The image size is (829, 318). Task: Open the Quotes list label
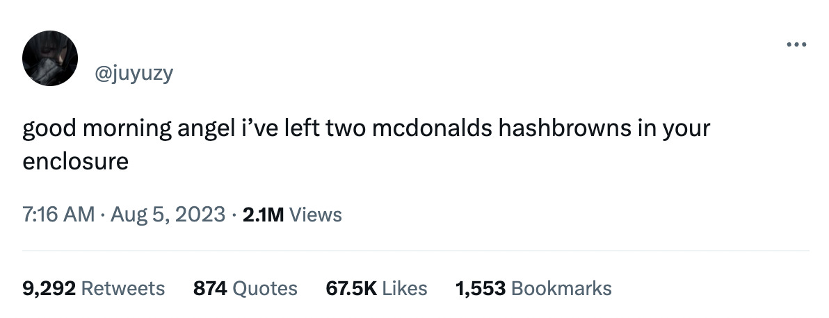pyautogui.click(x=266, y=288)
